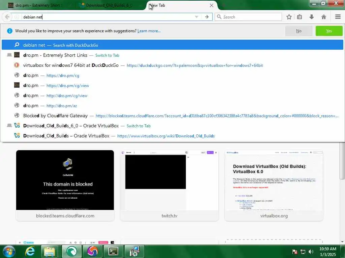Click the VirtualBox favicon beside Download_Old_Builds_6_0
345x258 pixels.
coord(17,126)
